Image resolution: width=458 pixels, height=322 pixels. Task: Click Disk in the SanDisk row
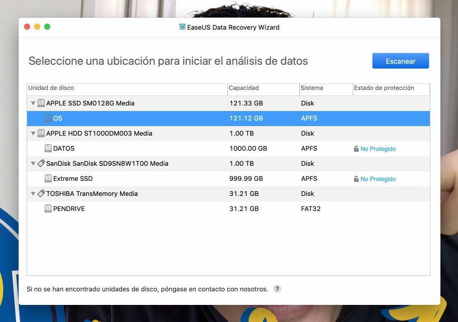coord(307,163)
